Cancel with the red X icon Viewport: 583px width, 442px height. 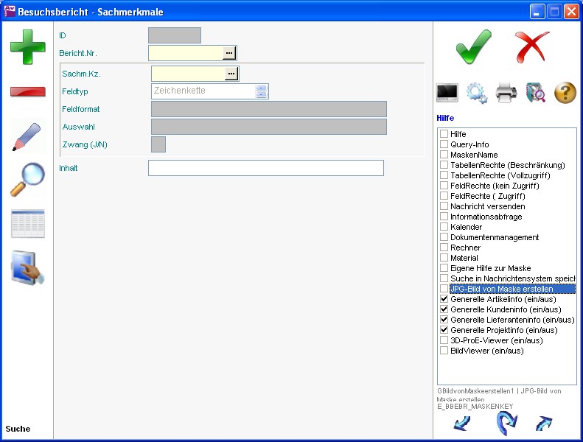pos(532,46)
